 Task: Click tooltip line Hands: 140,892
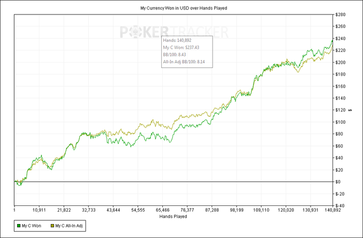(x=177, y=40)
